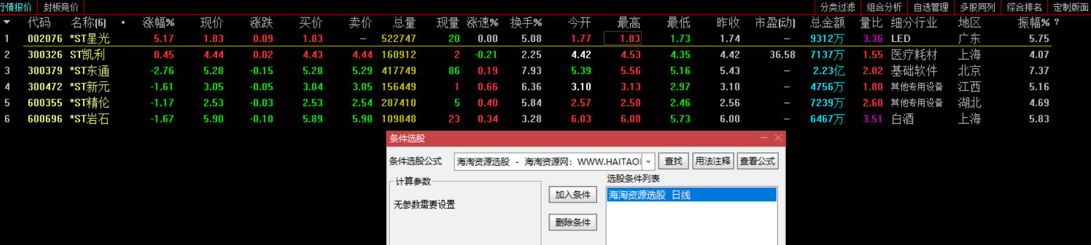1091x245 pixels.
Task: Click the 无参数需要设置 text in 计算参数
Action: (424, 205)
